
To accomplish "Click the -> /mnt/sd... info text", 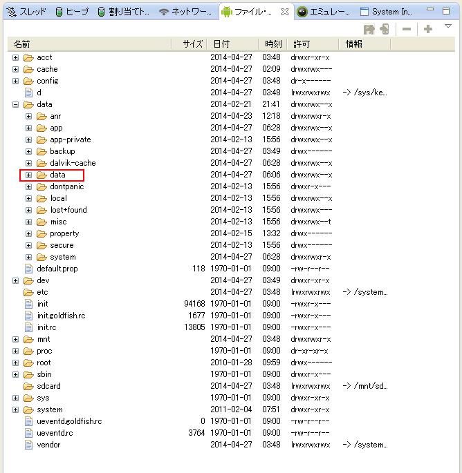I will pos(365,386).
